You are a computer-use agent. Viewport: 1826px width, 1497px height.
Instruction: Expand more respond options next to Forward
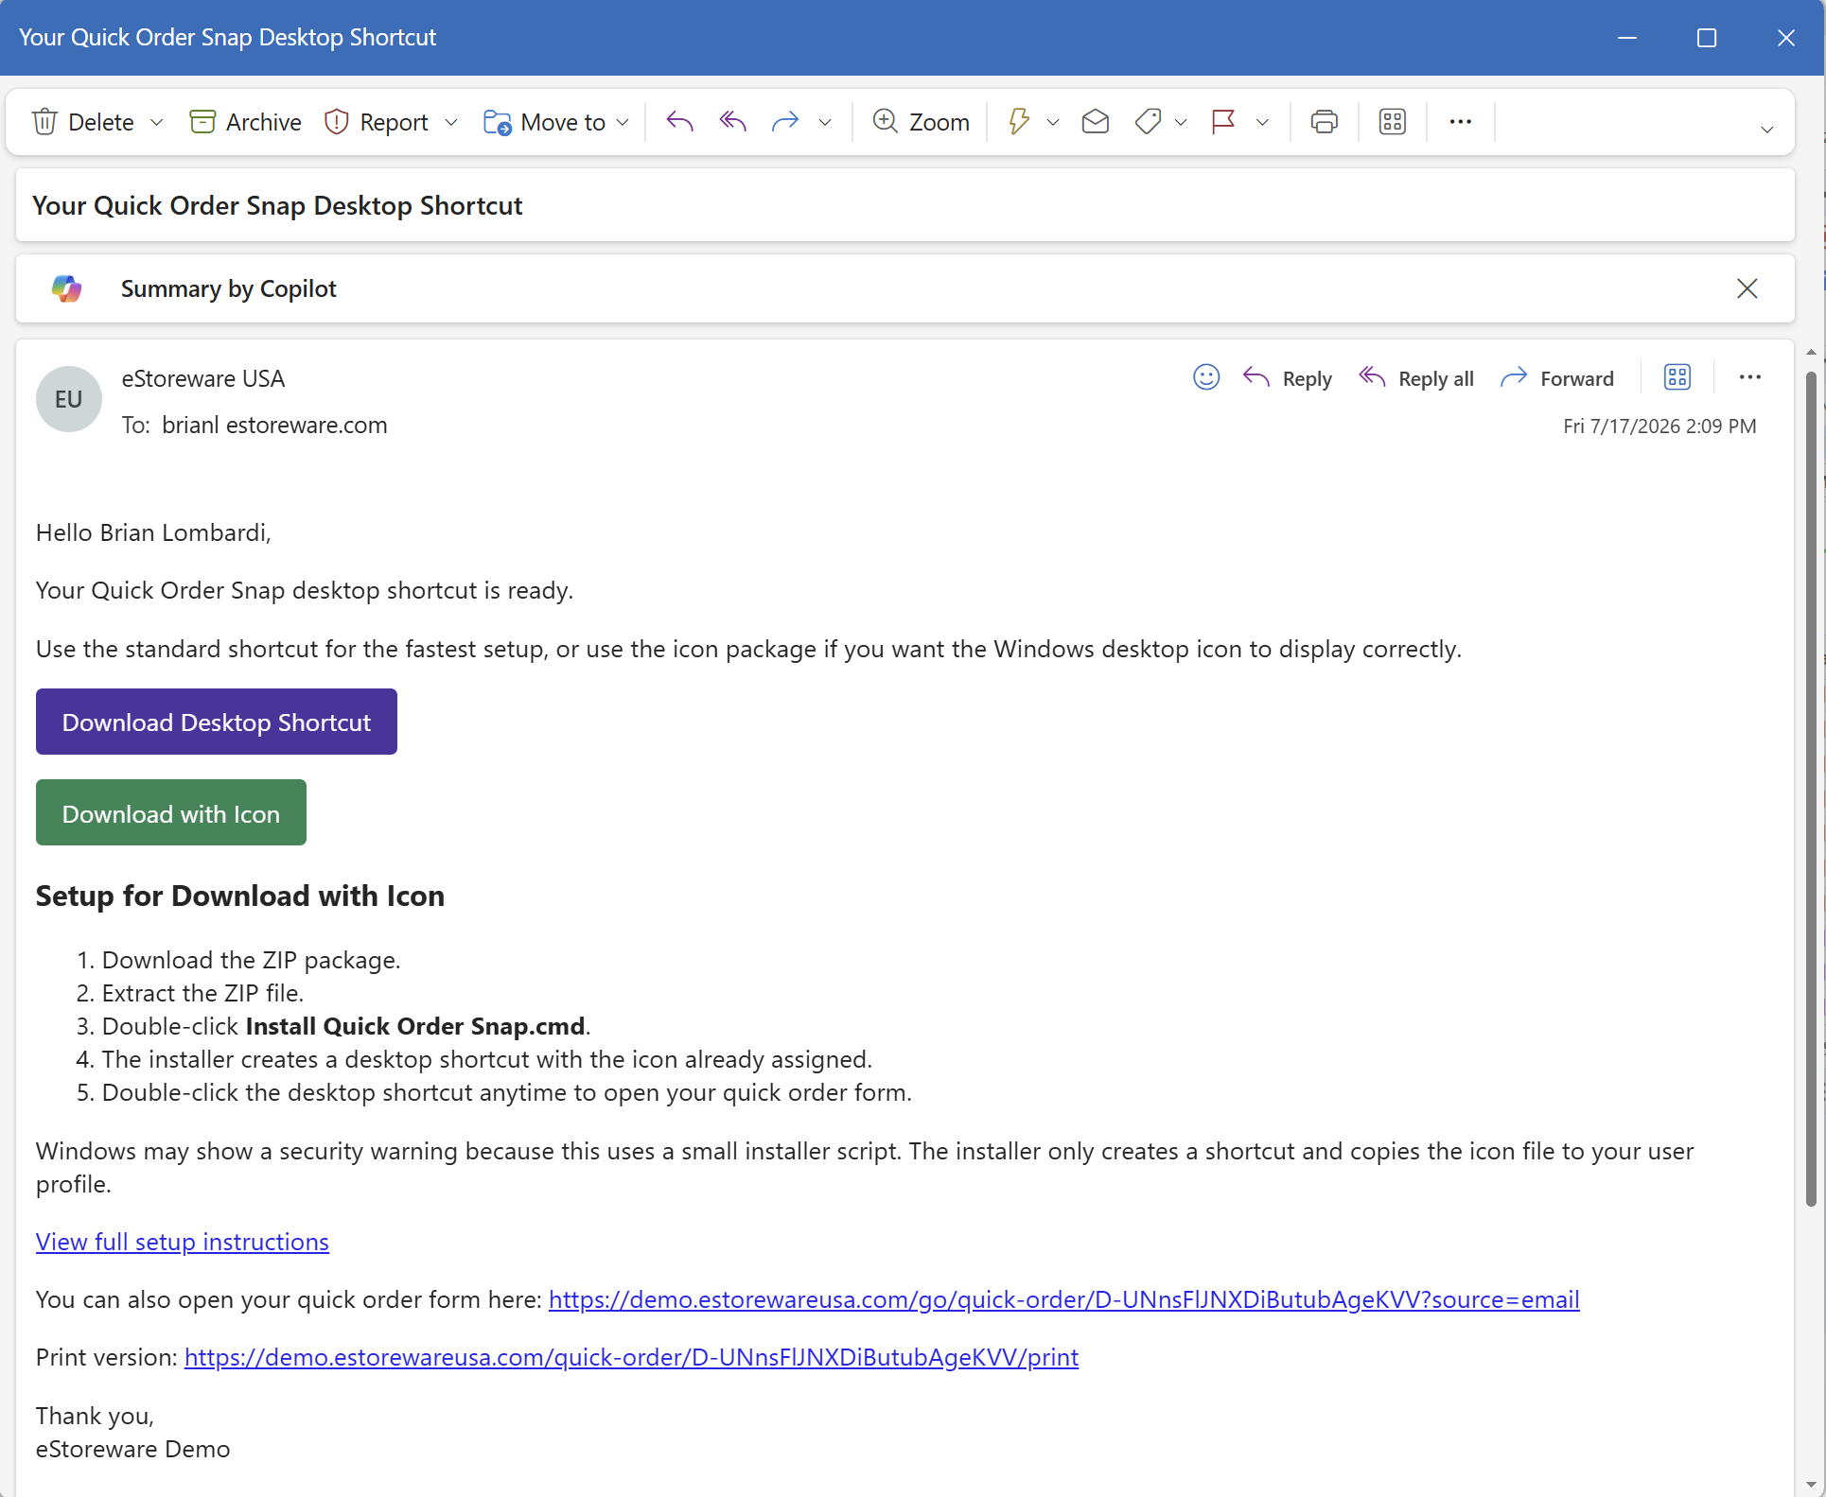click(x=825, y=122)
